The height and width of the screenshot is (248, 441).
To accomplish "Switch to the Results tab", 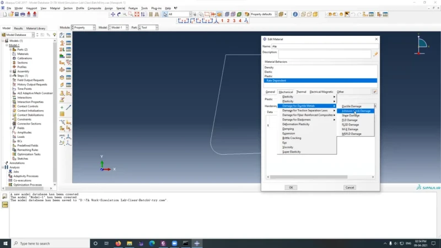I will click(18, 29).
